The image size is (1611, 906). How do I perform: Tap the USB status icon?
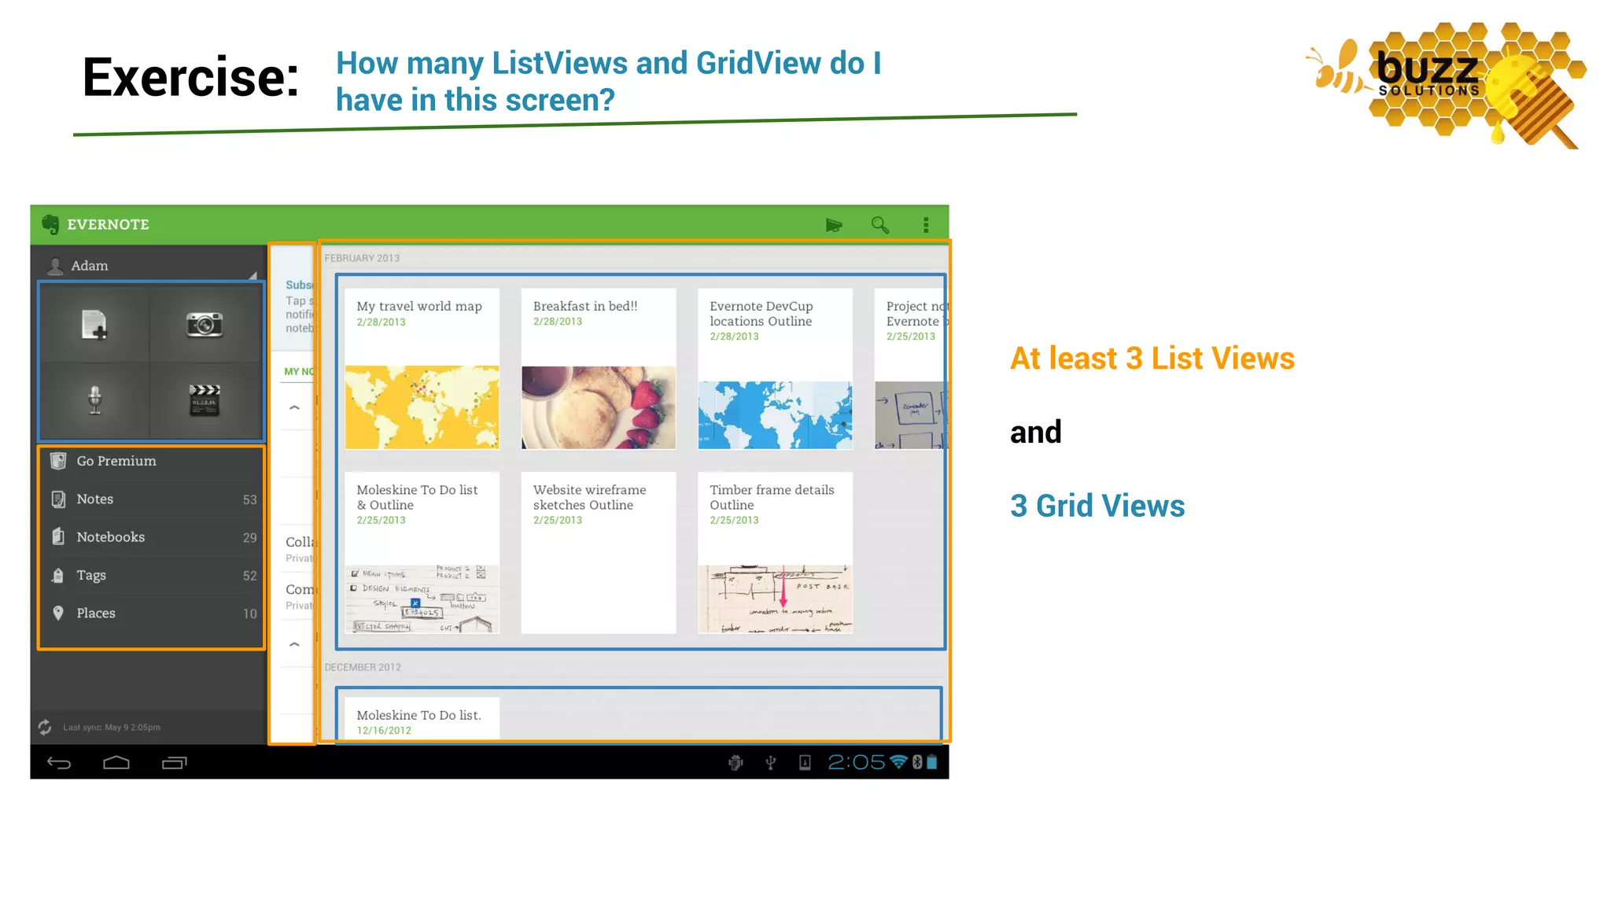(x=771, y=762)
